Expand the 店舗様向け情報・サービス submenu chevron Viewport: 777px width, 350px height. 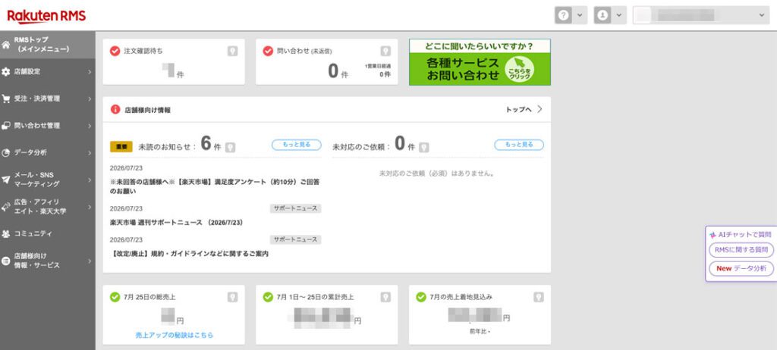pyautogui.click(x=90, y=261)
